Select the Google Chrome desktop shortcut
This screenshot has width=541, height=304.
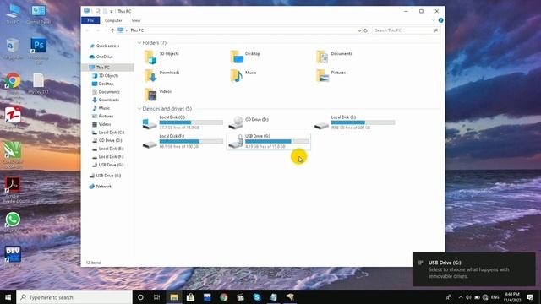tap(13, 84)
